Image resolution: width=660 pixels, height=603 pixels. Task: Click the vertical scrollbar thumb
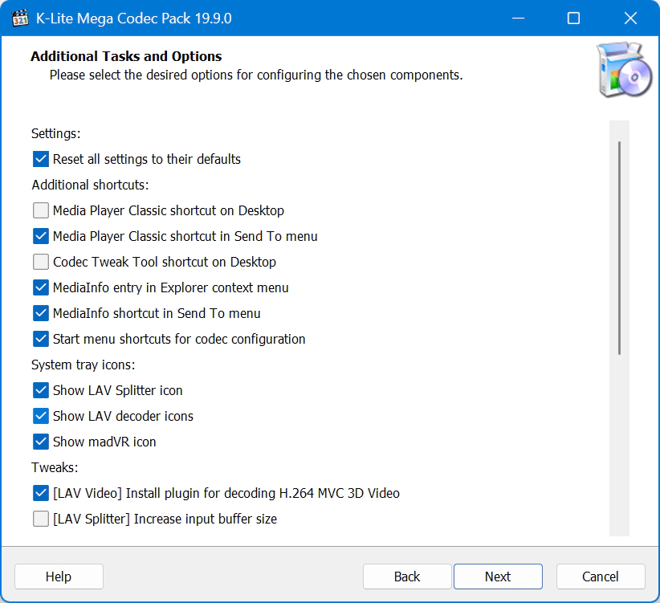click(x=619, y=248)
